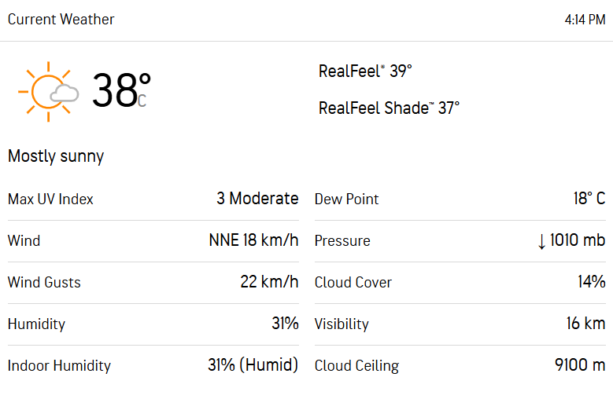Select the Indoor Humidity row
The image size is (613, 399).
(x=153, y=366)
